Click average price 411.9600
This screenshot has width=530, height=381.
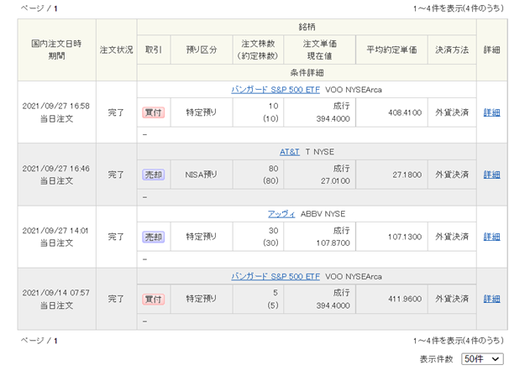pyautogui.click(x=405, y=299)
